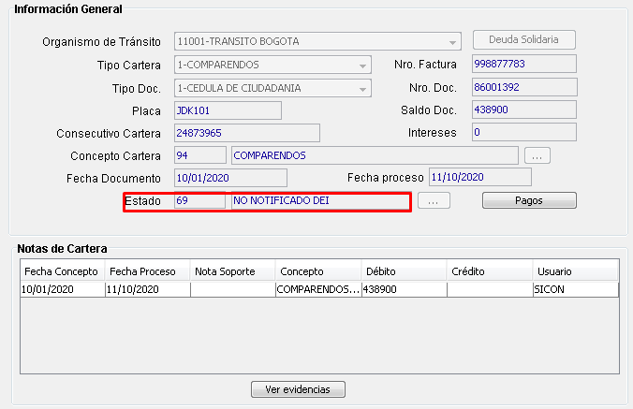Click the Ver evidencias button
Viewport: 633px width, 409px height.
click(298, 388)
